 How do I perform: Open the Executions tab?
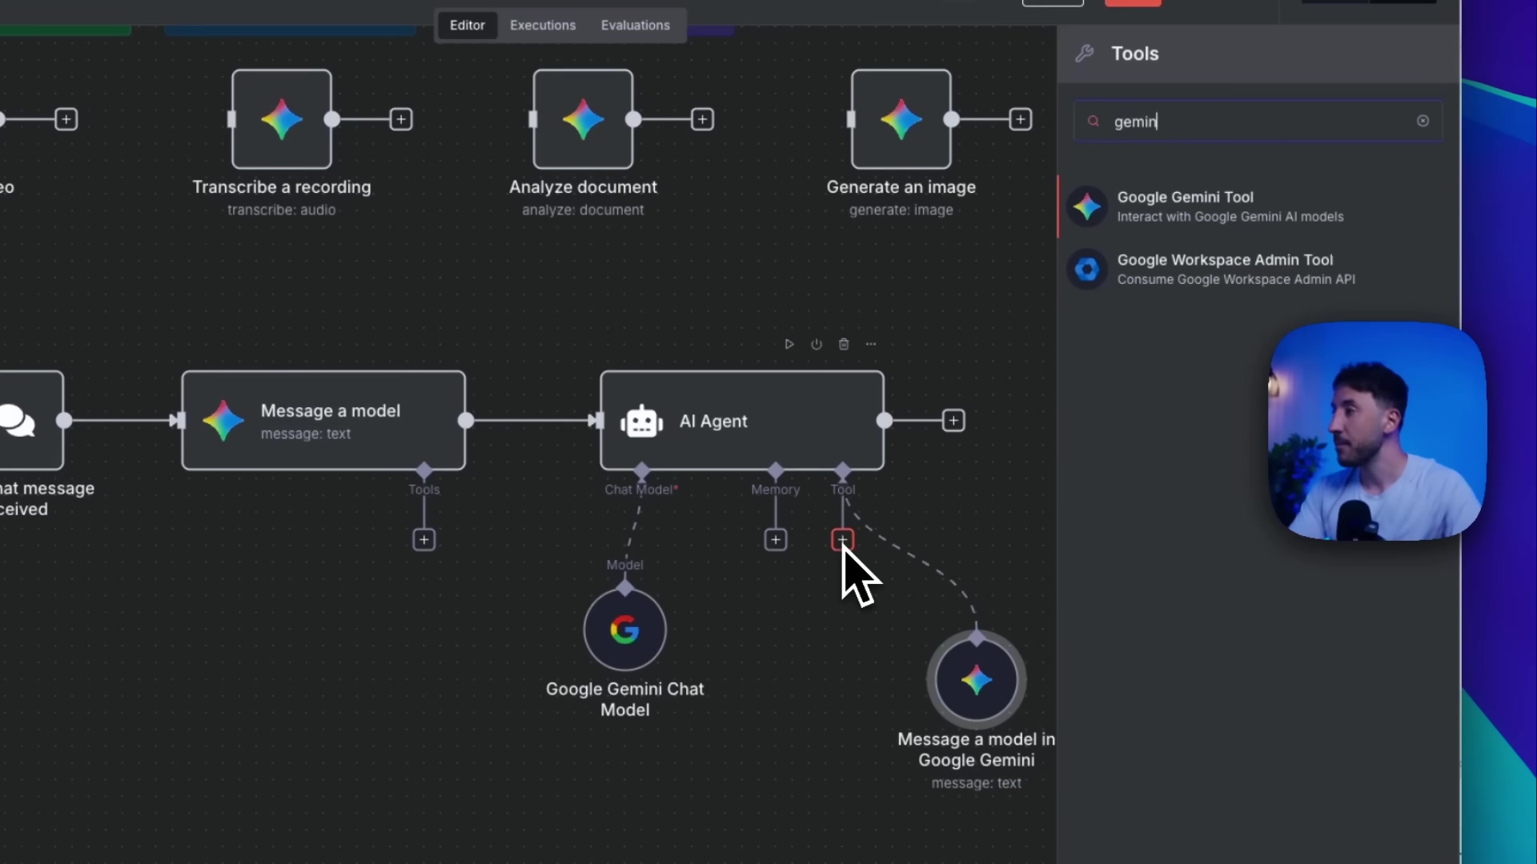click(543, 26)
